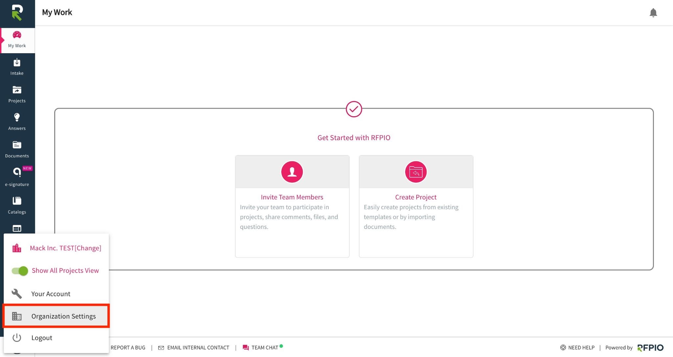Open Catalogs in sidebar
The height and width of the screenshot is (357, 673).
click(17, 206)
